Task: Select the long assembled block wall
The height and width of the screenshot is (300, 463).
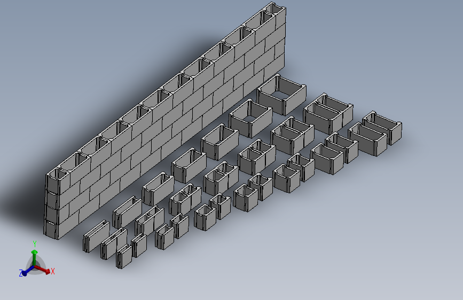Action: click(x=166, y=120)
